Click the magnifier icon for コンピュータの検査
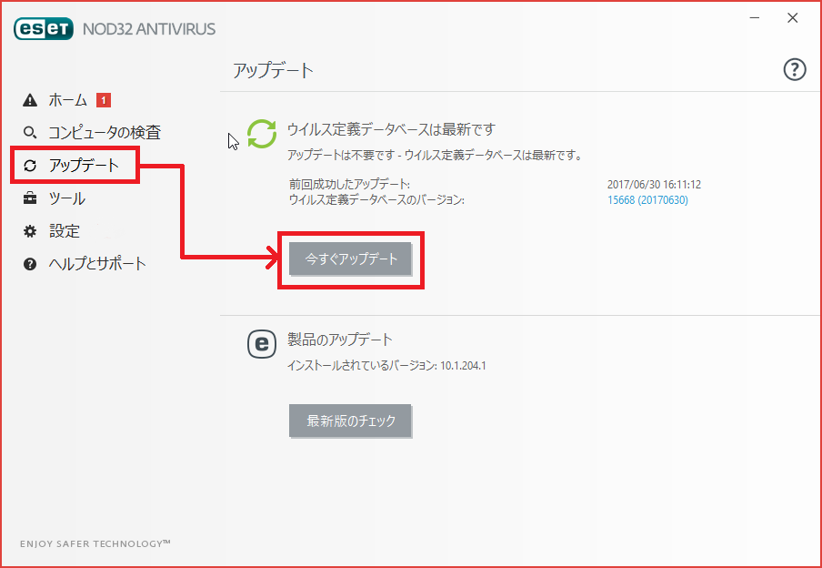822x568 pixels. coord(30,132)
